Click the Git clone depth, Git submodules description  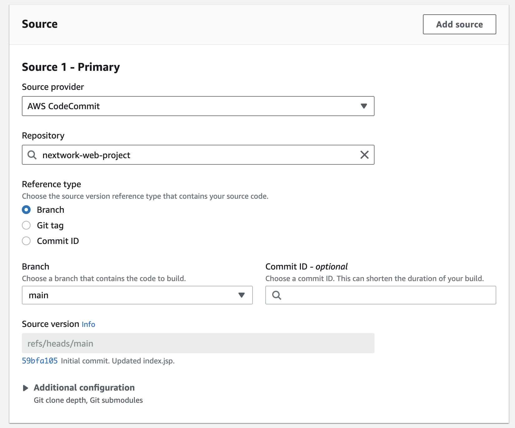pos(88,400)
